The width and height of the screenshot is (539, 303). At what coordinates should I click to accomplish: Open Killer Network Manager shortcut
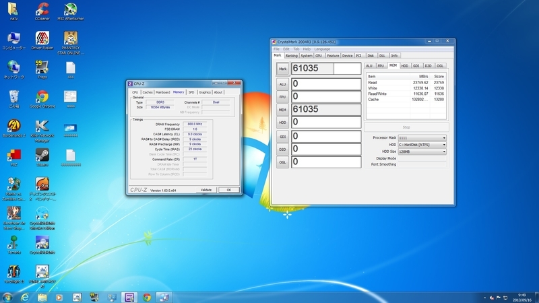pos(42,131)
